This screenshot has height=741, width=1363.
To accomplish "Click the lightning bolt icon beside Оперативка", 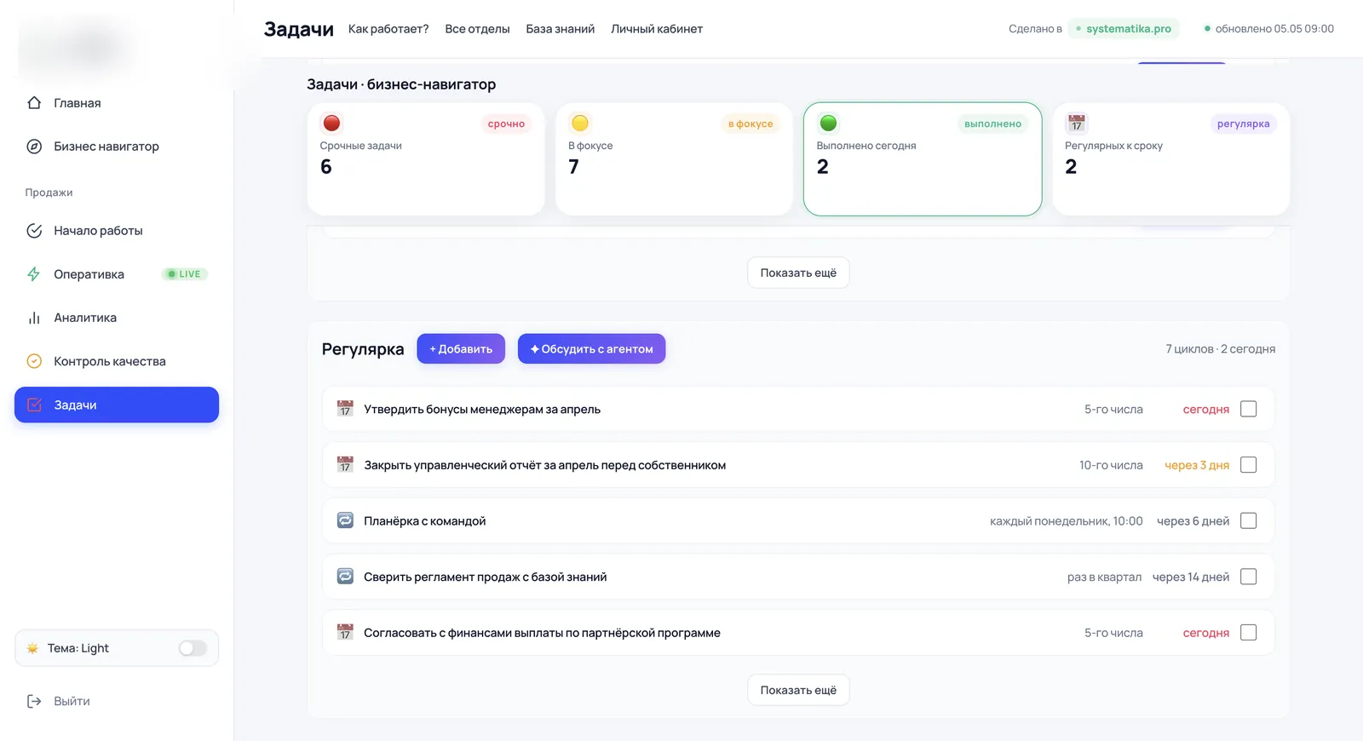I will click(34, 274).
